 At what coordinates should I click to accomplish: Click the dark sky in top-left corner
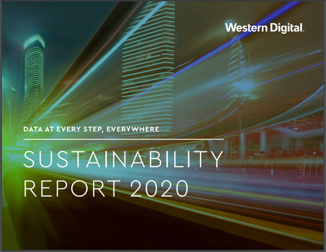tap(16, 16)
